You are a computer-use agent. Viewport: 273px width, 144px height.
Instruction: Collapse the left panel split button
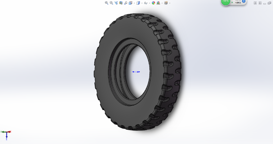(255, 3)
